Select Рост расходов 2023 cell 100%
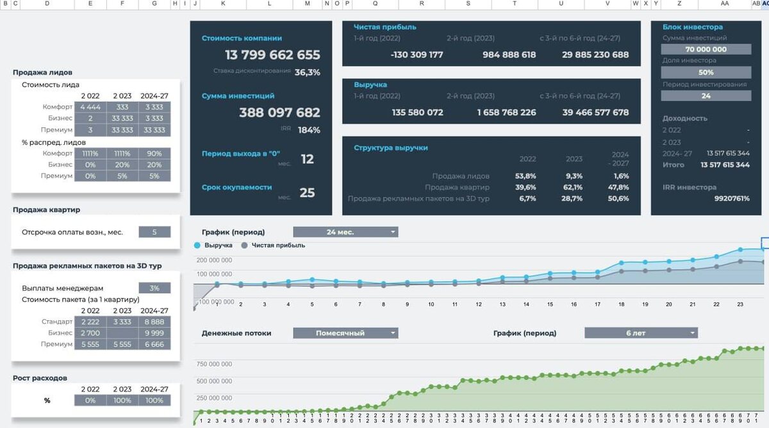This screenshot has width=769, height=428. pyautogui.click(x=122, y=400)
